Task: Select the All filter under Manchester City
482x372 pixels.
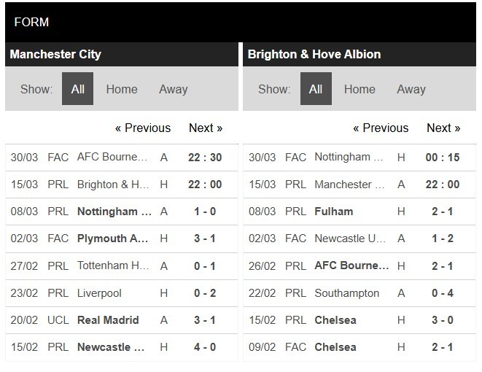Action: point(77,89)
